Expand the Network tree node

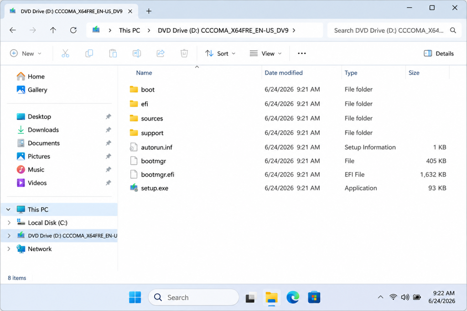pyautogui.click(x=9, y=249)
